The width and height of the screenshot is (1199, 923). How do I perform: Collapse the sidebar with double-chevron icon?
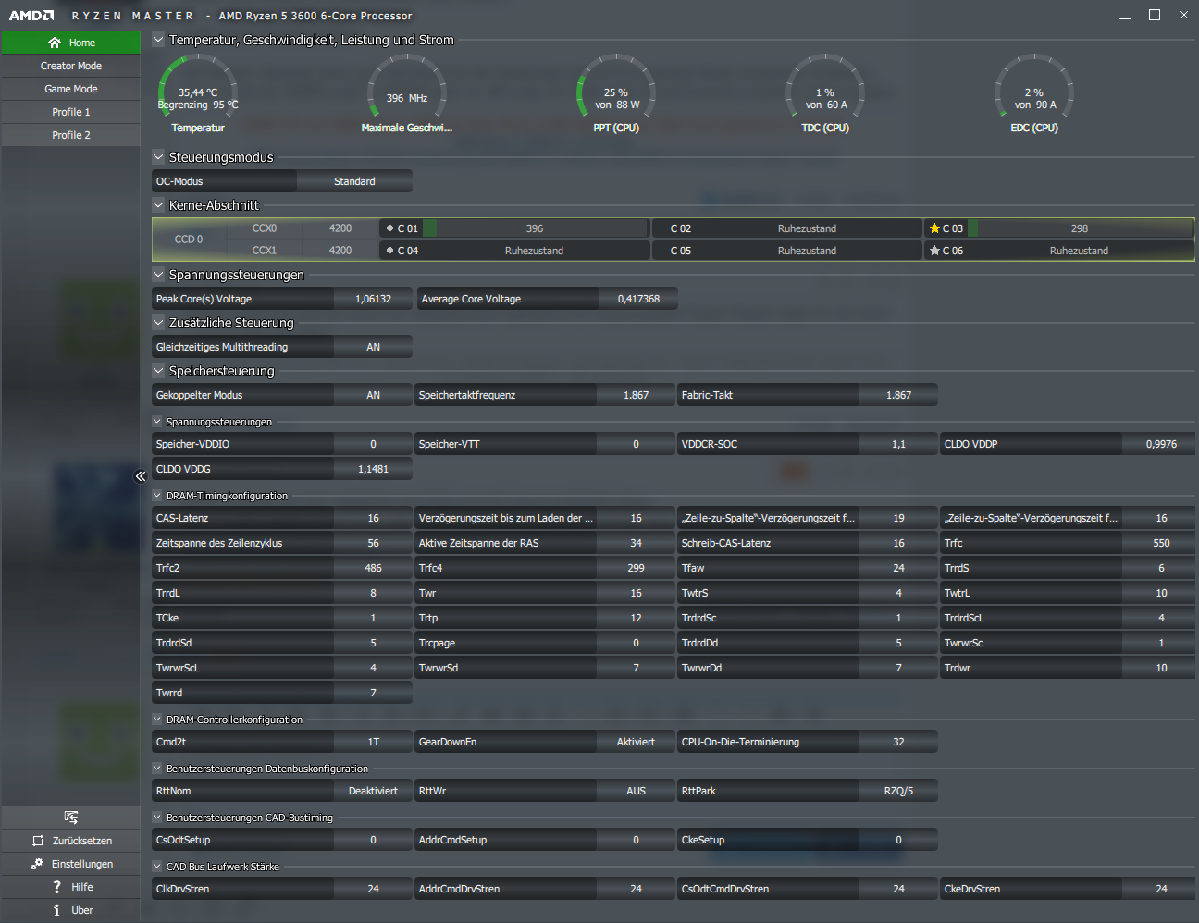141,476
